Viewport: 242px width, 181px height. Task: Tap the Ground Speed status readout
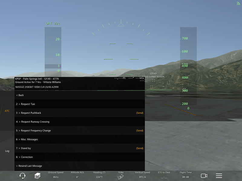pyautogui.click(x=56, y=175)
